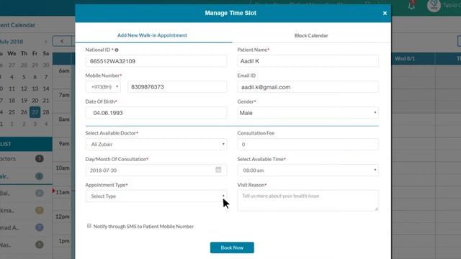Open Select Available Time dropdown
Screen dimensions: 461x259
click(x=308, y=171)
